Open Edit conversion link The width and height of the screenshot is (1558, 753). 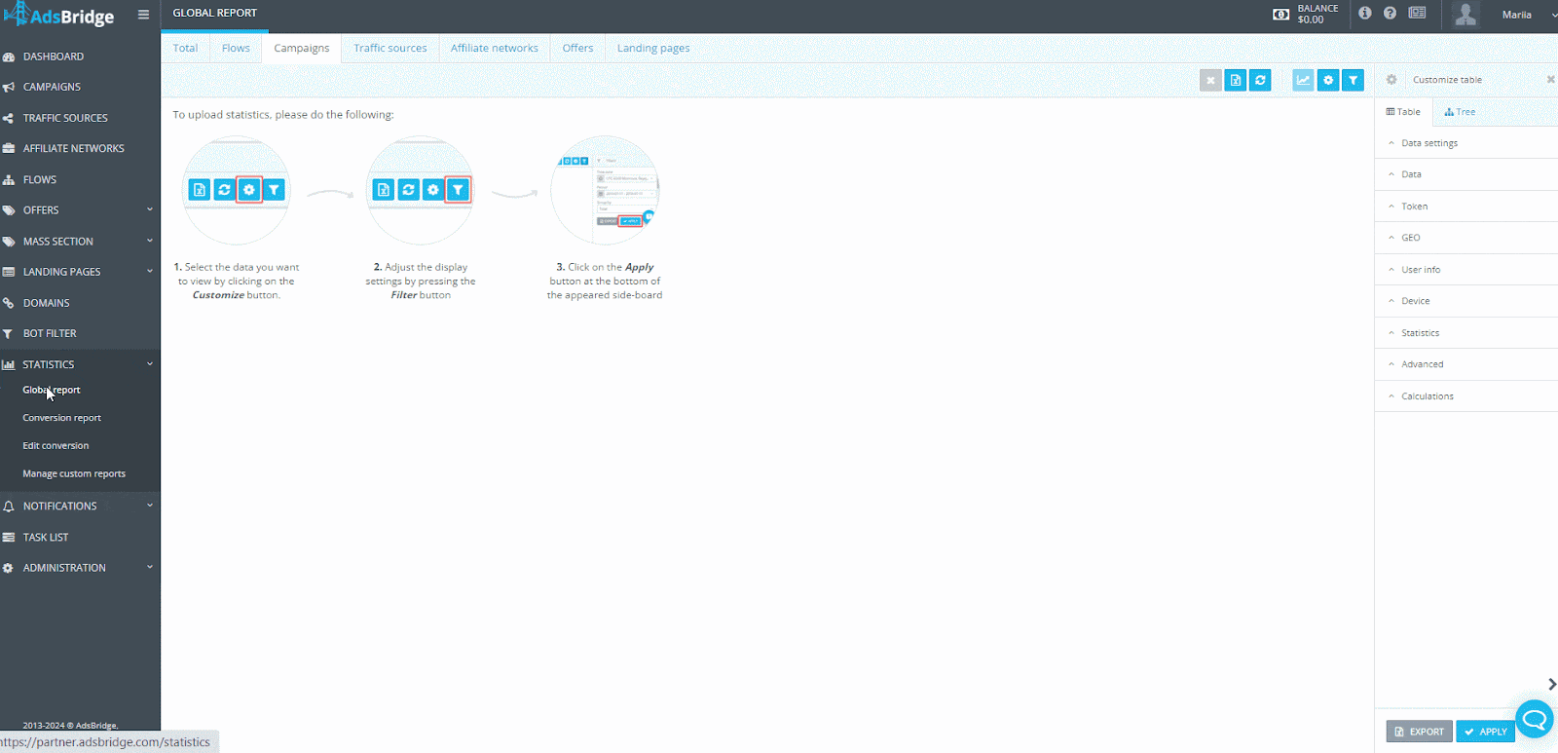[x=56, y=445]
